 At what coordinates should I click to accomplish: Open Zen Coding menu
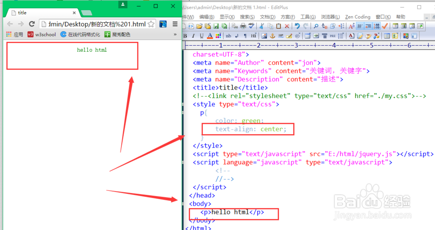(358, 17)
